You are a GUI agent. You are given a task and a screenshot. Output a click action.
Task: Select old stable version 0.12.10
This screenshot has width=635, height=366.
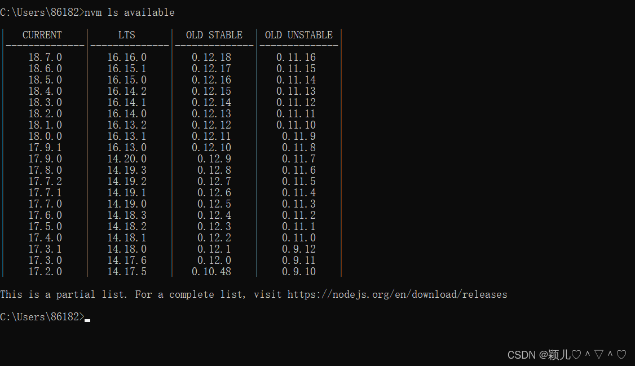[211, 148]
